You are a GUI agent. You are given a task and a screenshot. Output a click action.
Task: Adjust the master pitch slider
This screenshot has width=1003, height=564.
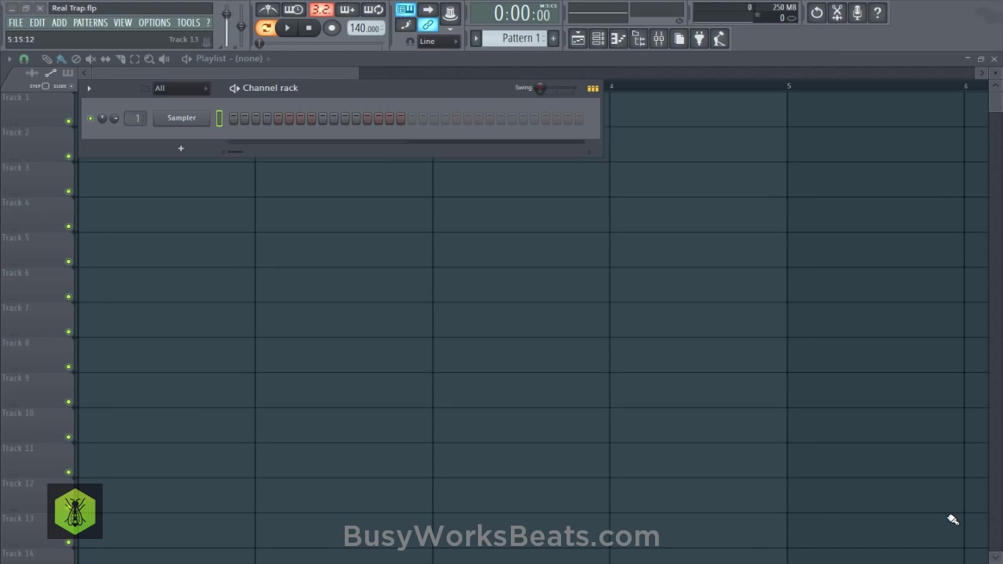(x=241, y=26)
